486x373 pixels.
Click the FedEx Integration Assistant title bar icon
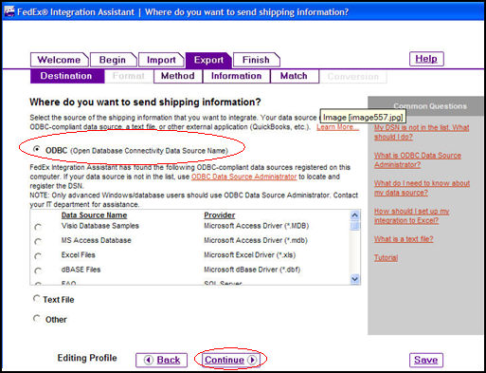pos(9,11)
